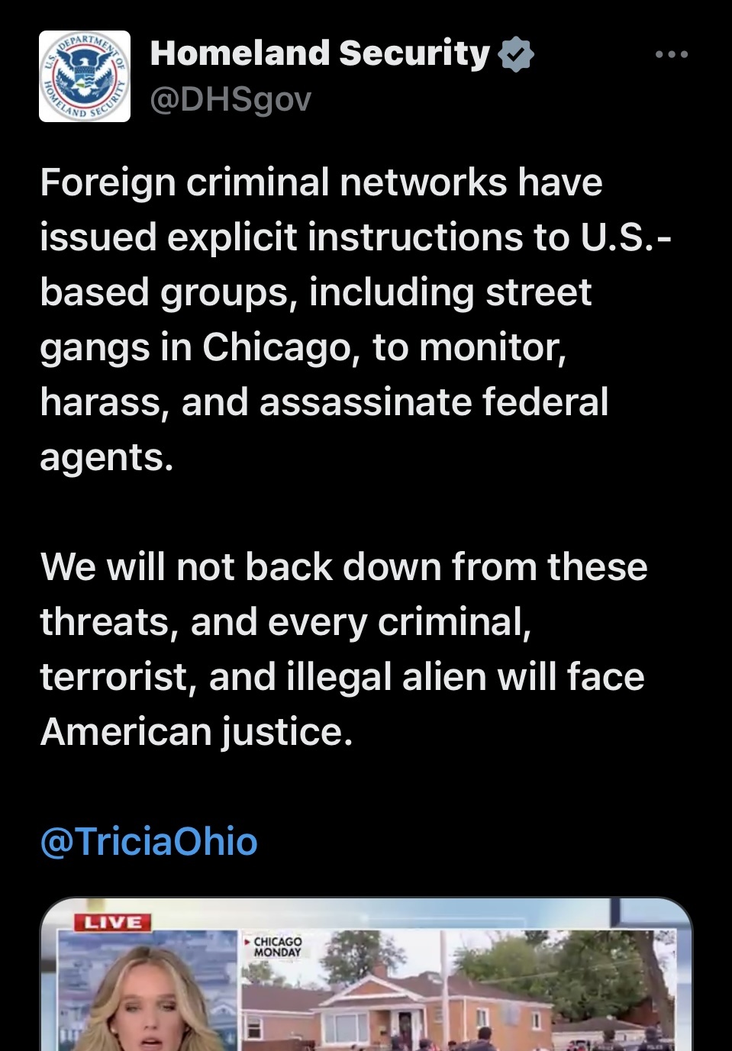Click the 'Foreign criminal networks have' text line
Screen dimensions: 732x1051
pos(321,182)
